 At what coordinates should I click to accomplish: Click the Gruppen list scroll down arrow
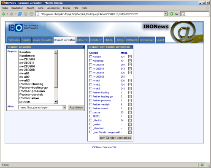(56, 102)
